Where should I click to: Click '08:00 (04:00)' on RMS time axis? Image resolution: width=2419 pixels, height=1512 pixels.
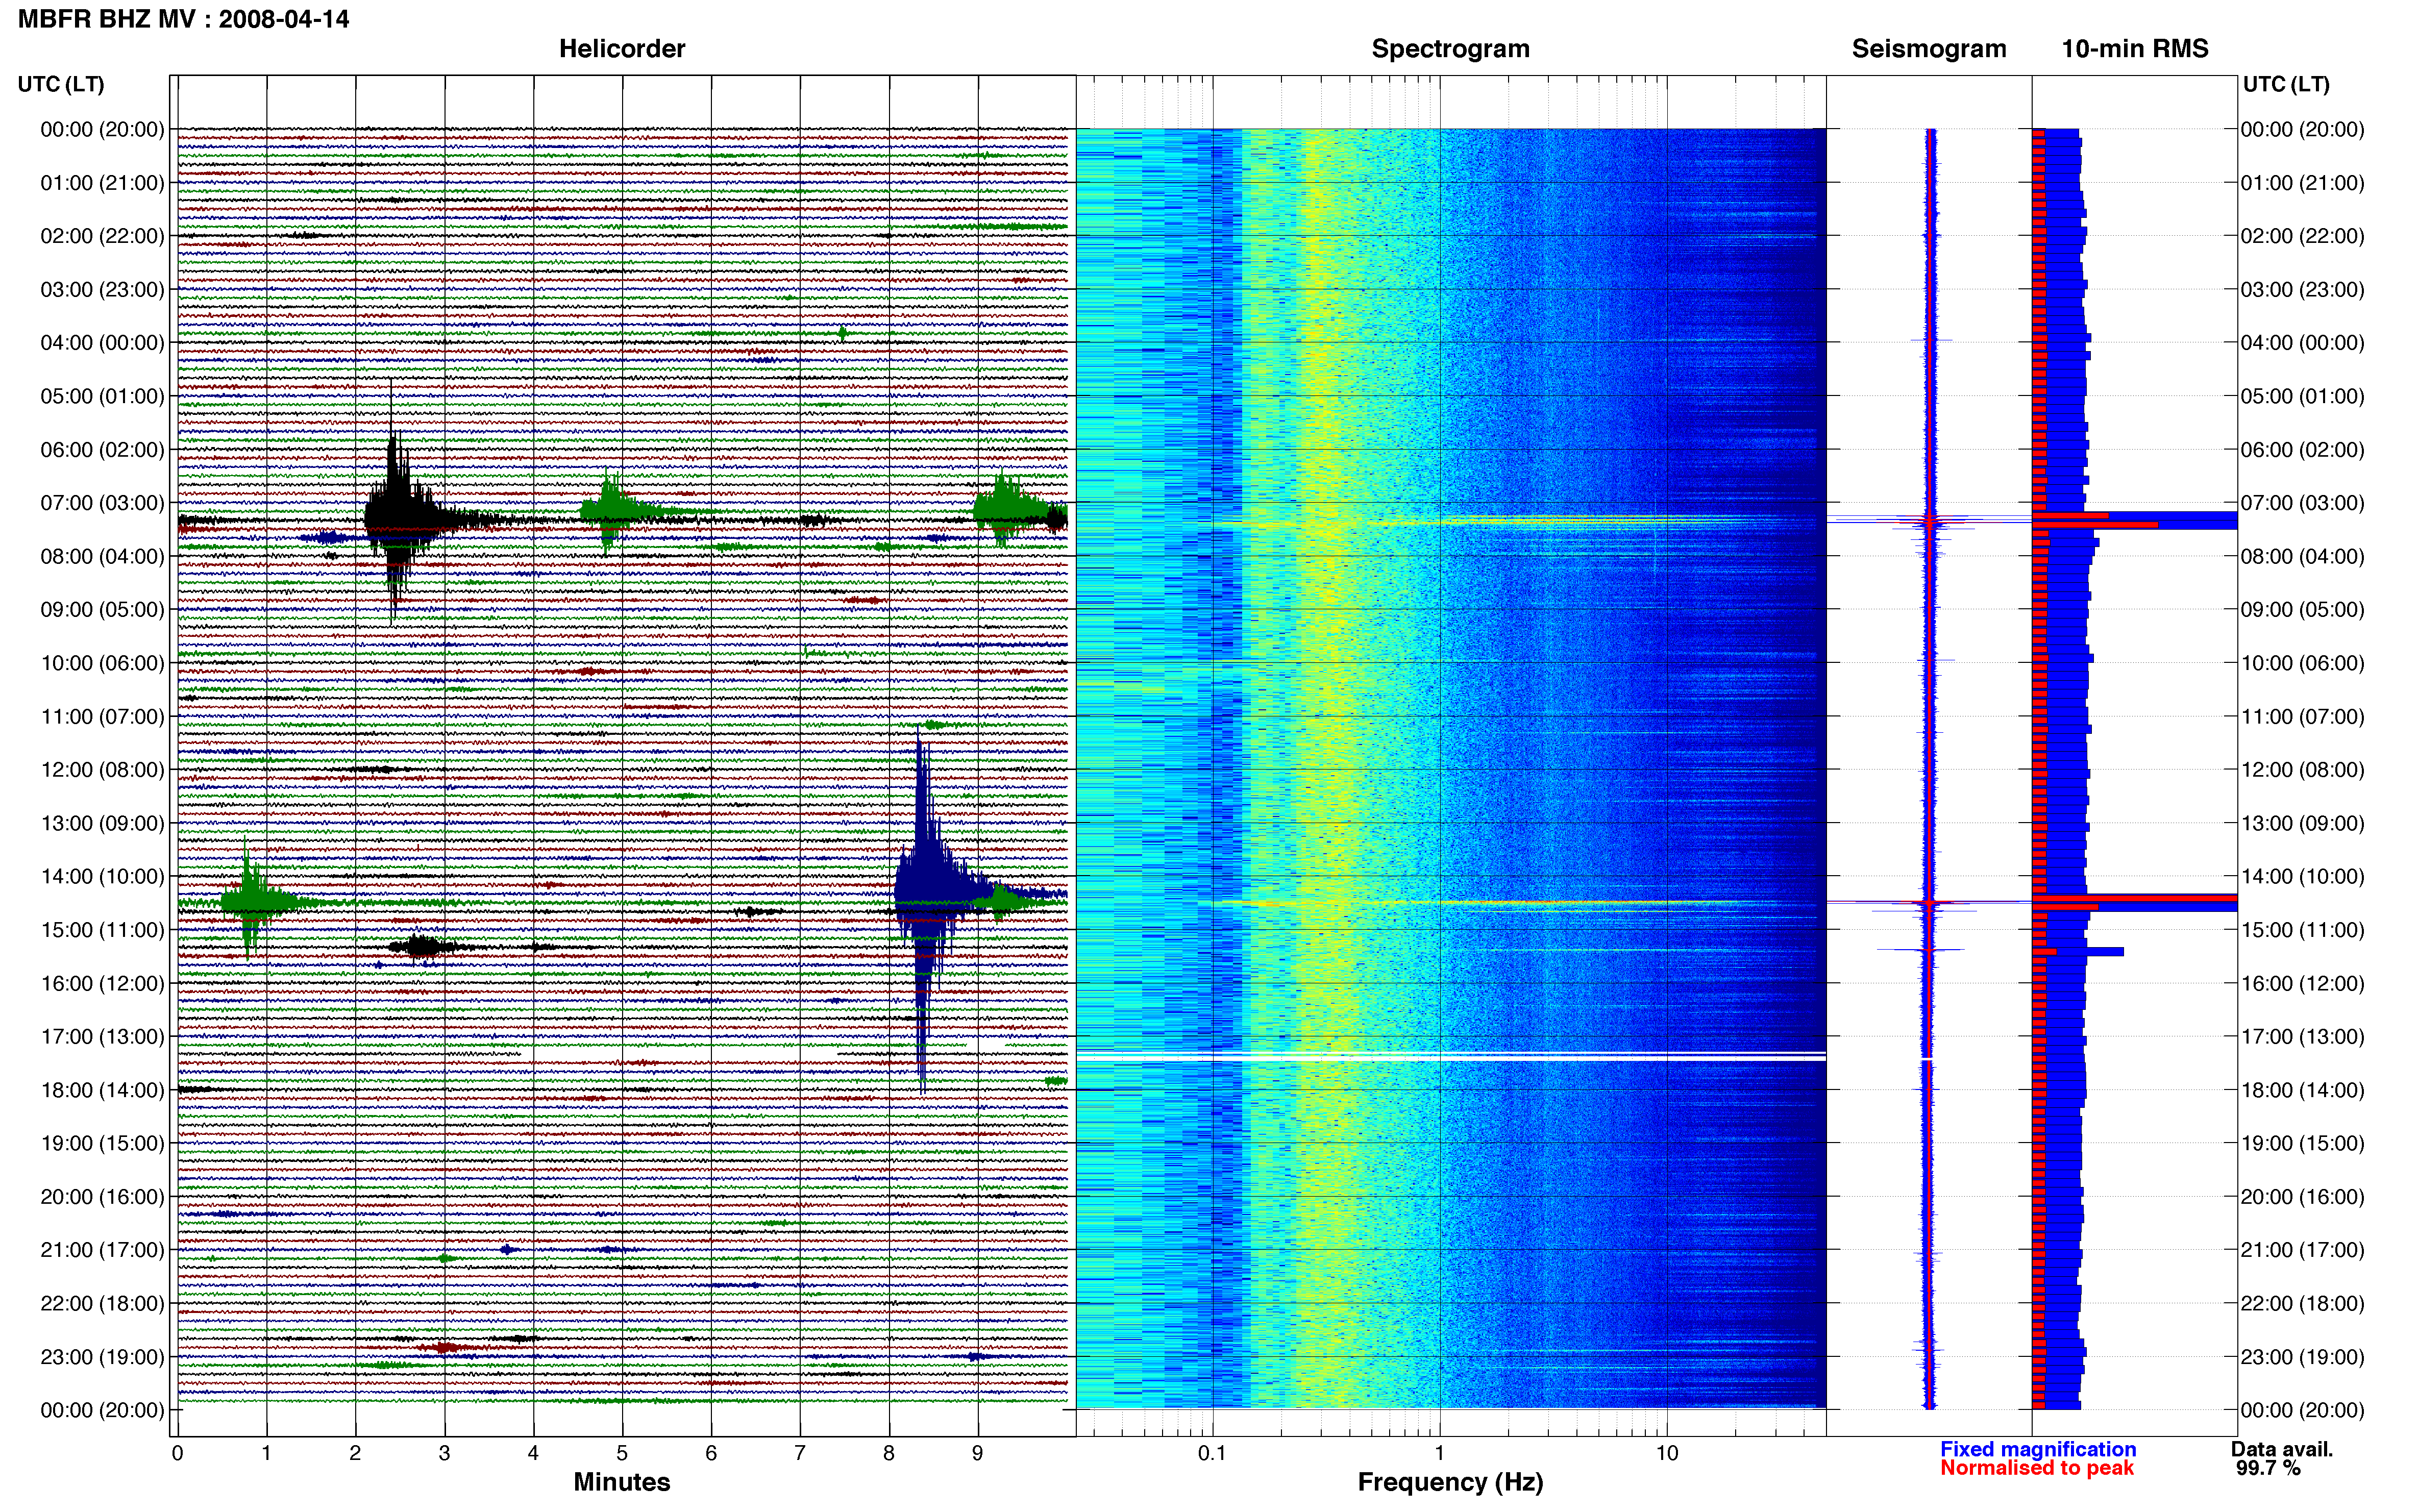(x=2302, y=556)
